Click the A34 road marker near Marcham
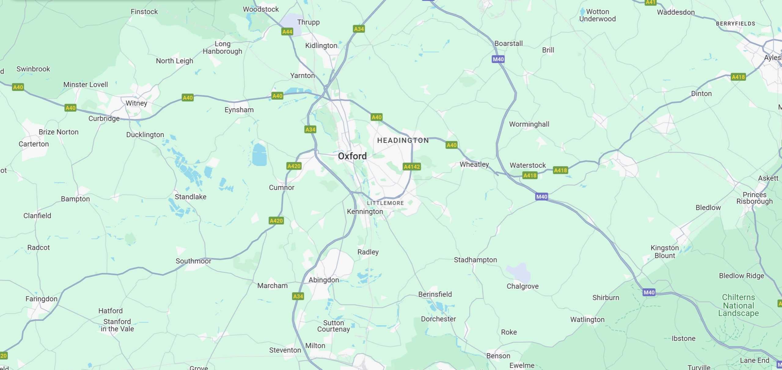782x370 pixels. pos(298,296)
